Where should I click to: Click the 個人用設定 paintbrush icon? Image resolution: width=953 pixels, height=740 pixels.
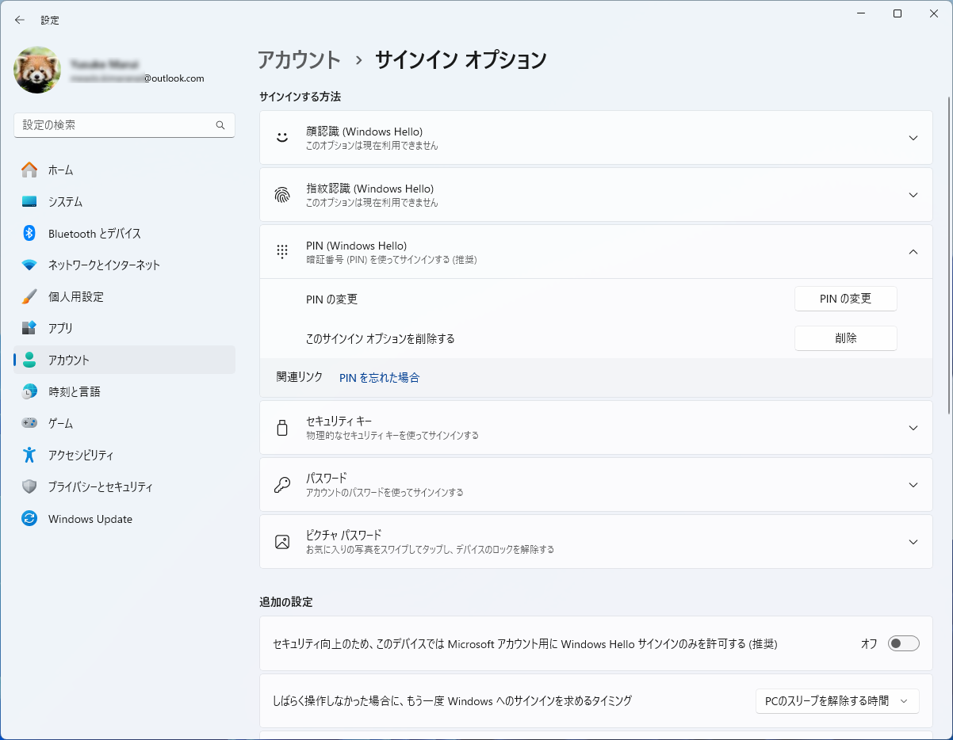click(29, 296)
